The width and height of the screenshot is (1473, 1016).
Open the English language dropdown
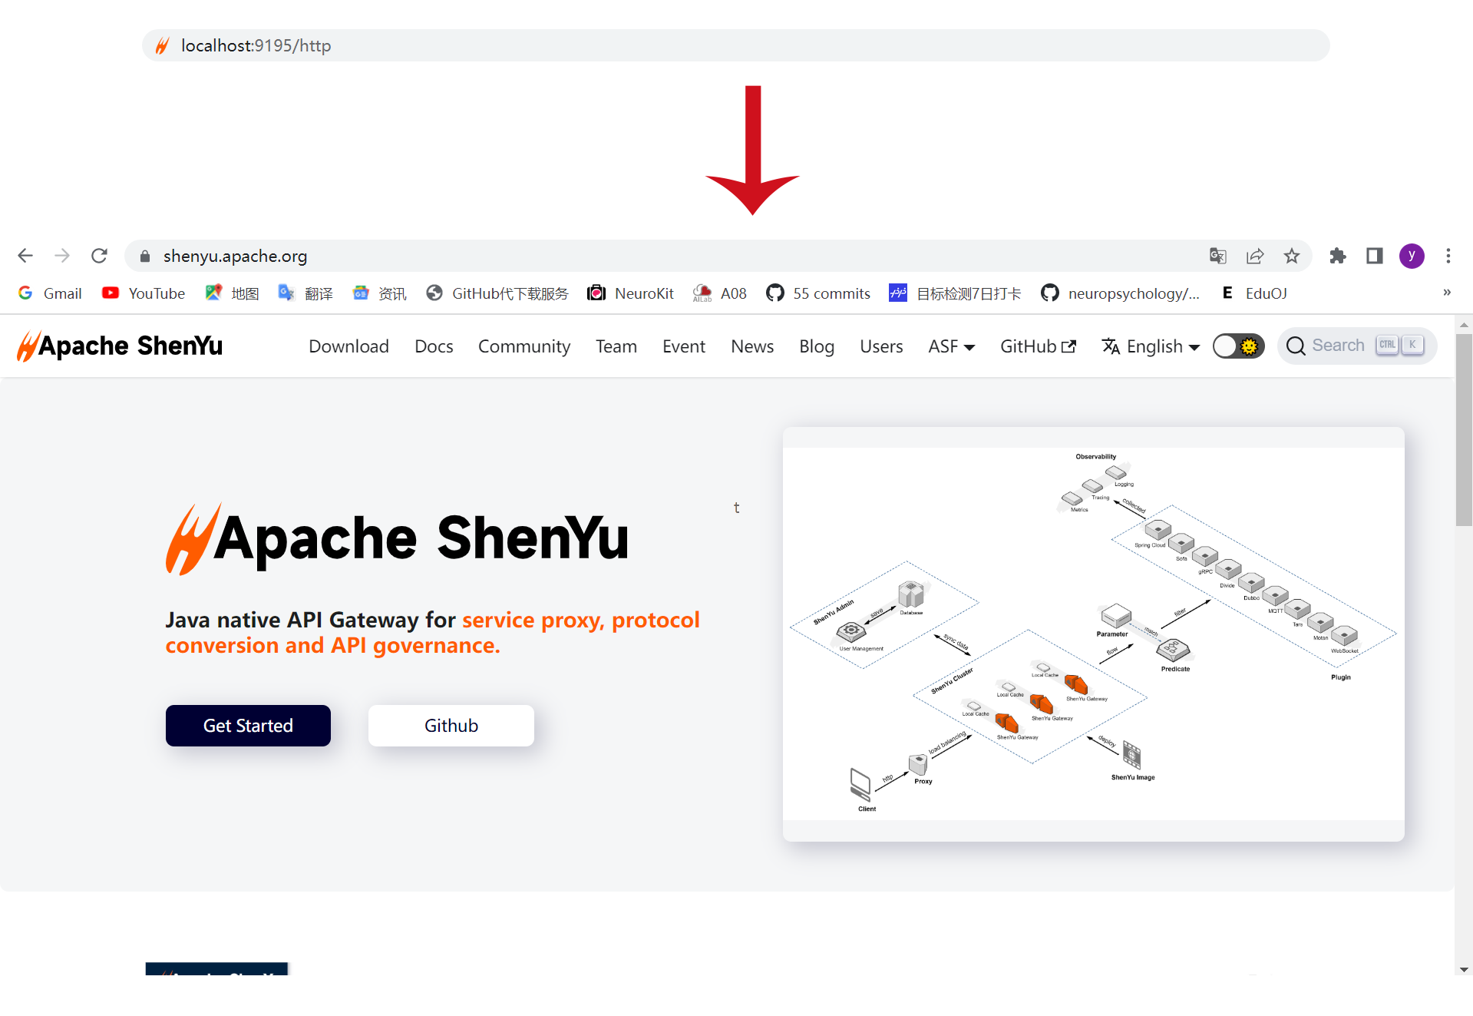click(x=1151, y=346)
